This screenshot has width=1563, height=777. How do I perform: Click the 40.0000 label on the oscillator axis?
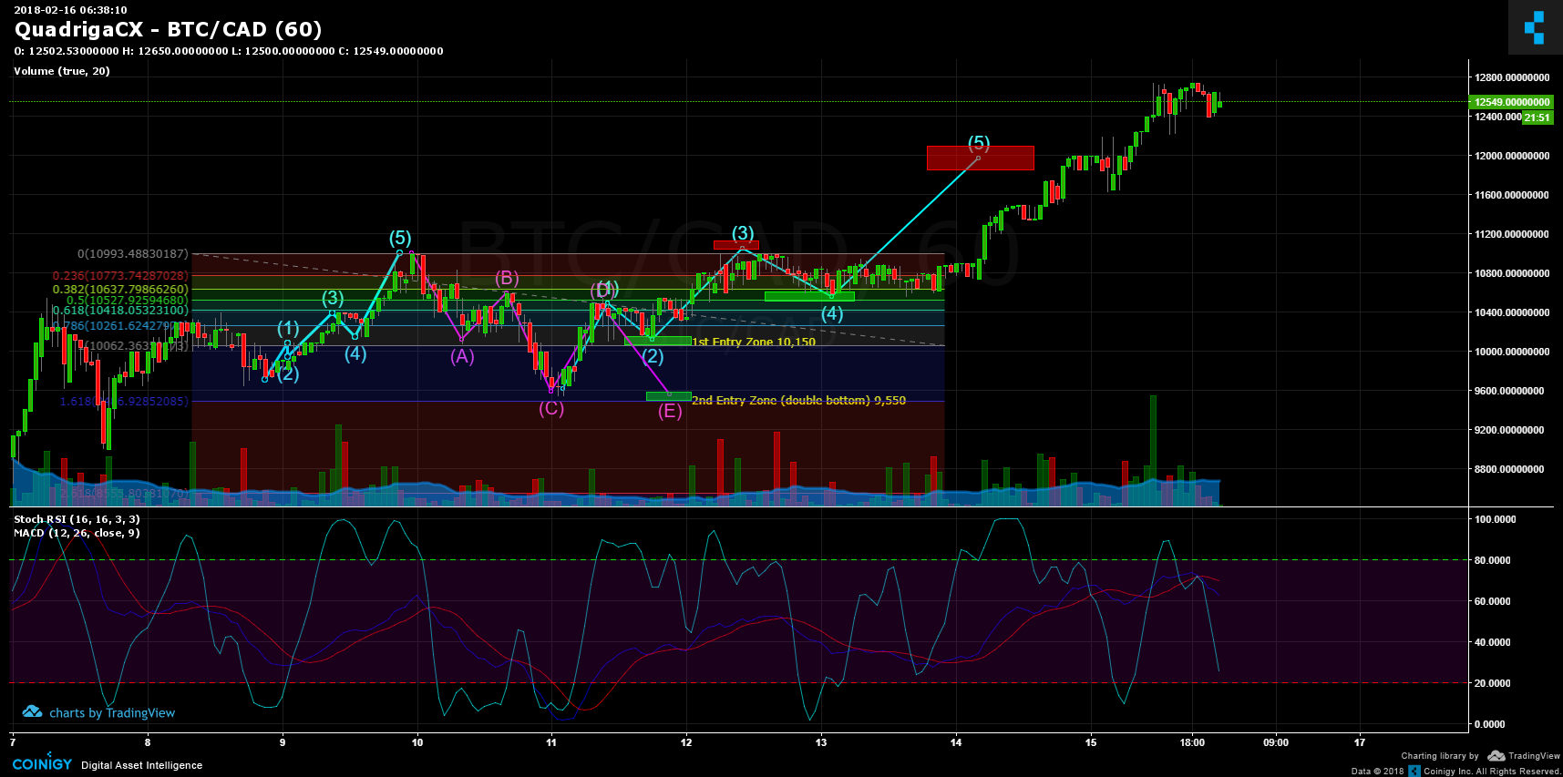(x=1493, y=642)
